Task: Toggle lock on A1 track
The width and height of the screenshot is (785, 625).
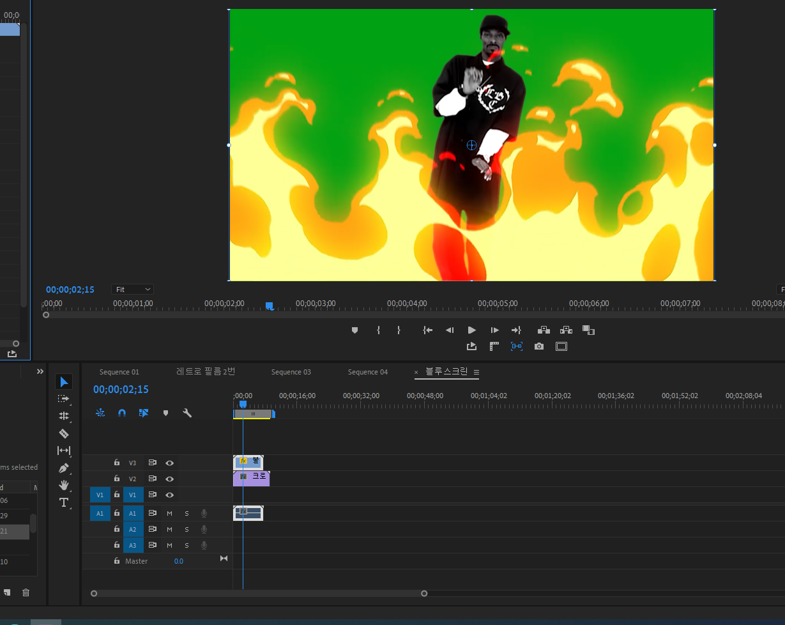Action: click(x=117, y=513)
